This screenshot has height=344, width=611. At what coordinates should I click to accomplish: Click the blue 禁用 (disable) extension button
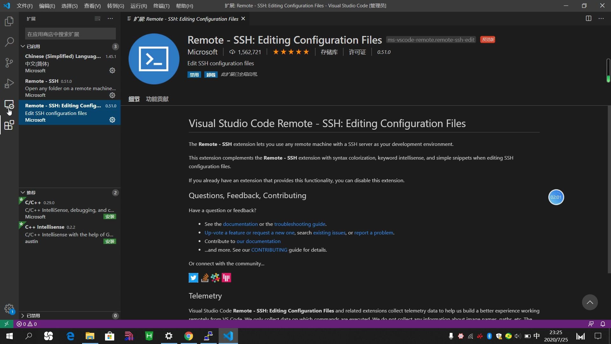pos(194,75)
